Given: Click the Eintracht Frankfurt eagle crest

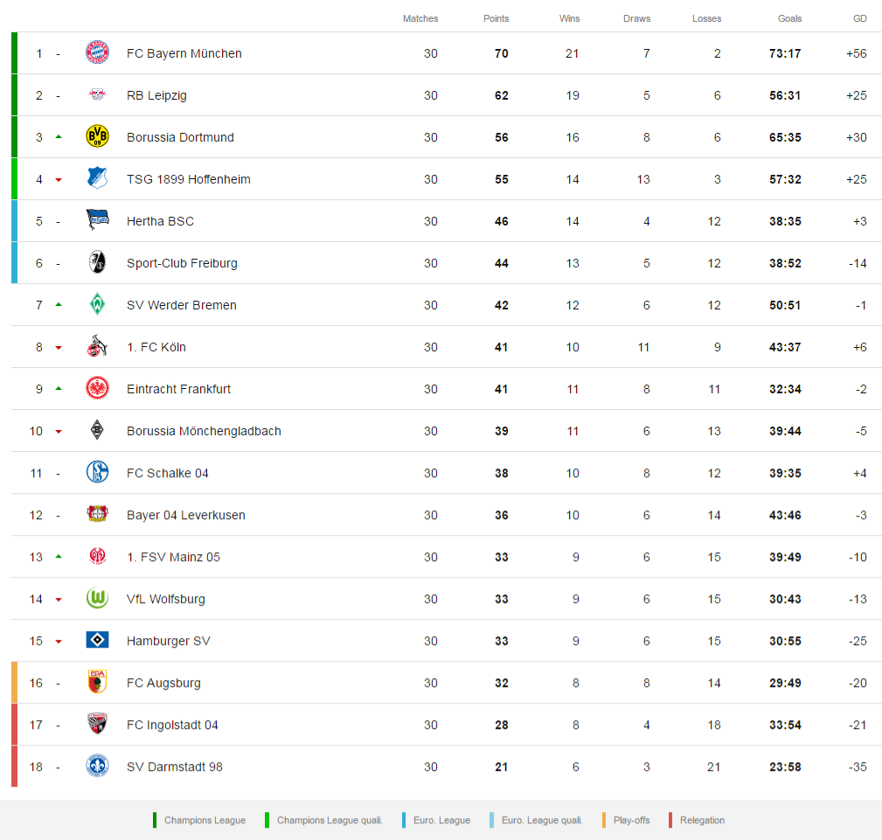Looking at the screenshot, I should point(97,389).
